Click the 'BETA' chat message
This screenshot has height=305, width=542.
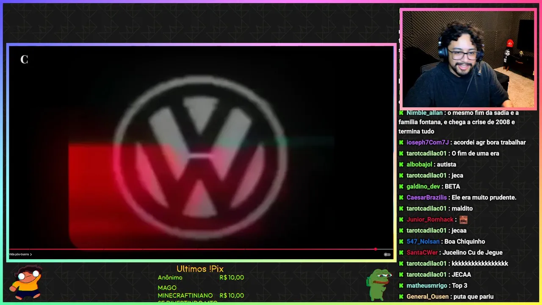tap(452, 186)
